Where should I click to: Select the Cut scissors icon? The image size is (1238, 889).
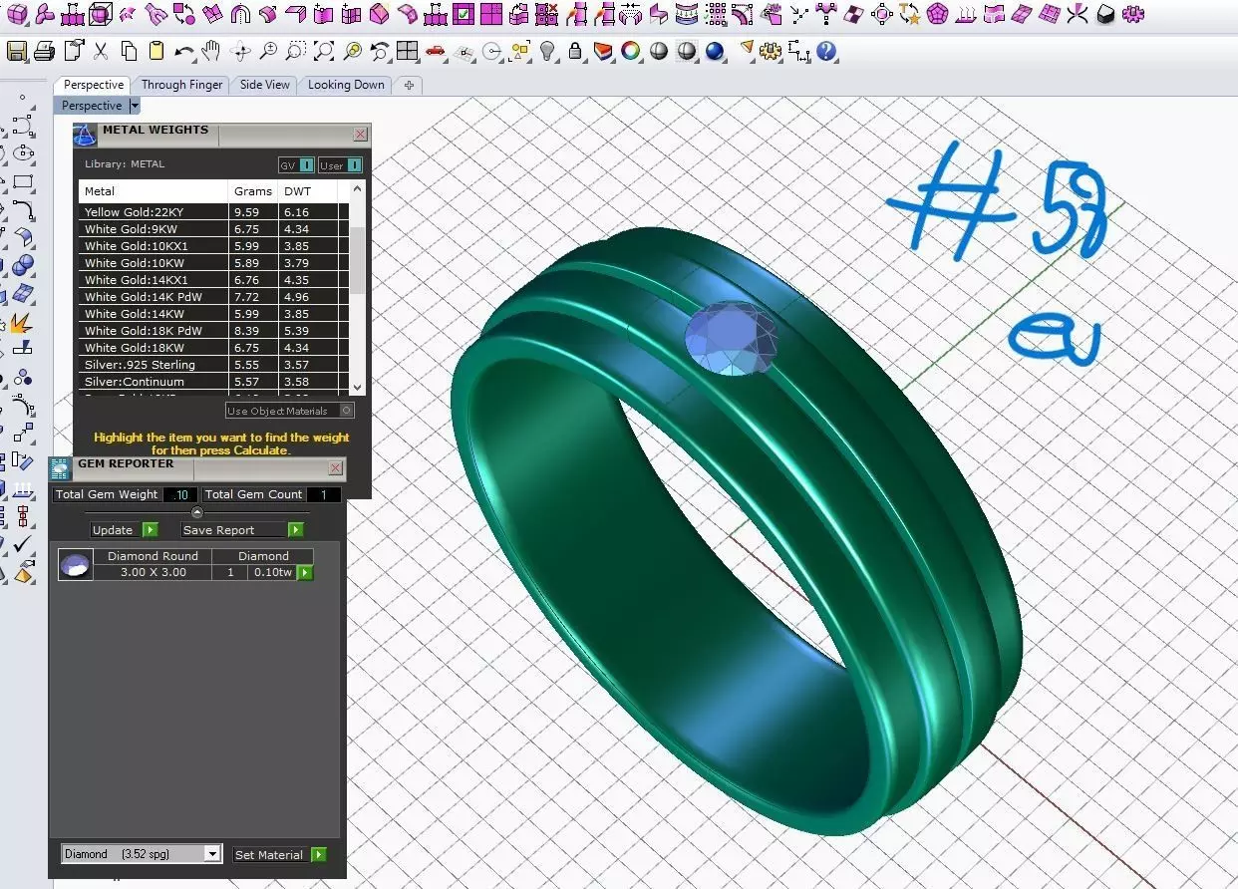pos(101,51)
